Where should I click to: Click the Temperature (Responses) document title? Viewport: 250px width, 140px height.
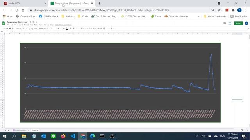[x=17, y=22]
